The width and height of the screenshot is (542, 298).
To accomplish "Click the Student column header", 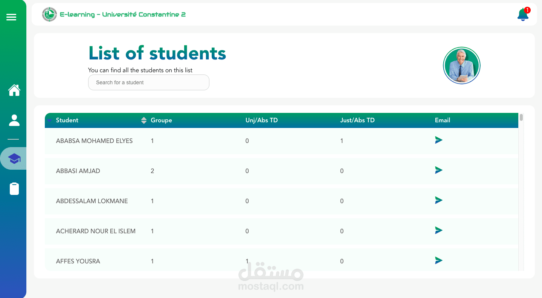I will coord(67,120).
